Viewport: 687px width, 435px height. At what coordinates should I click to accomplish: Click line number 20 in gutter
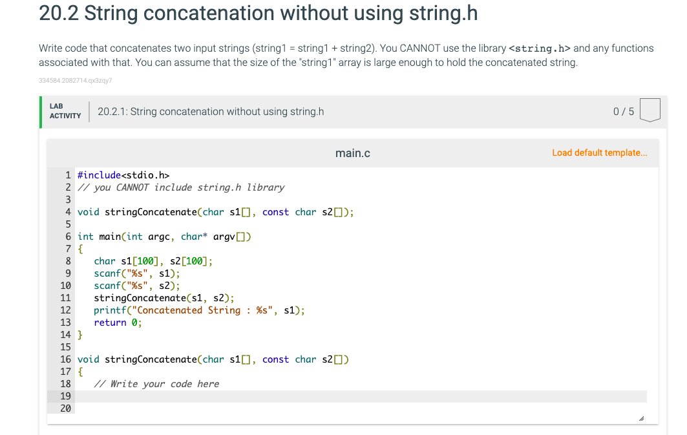tap(66, 408)
